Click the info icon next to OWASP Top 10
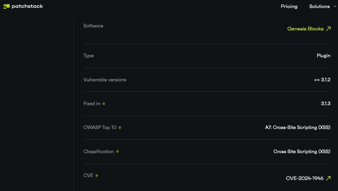Screen dimensions: 338x191 coord(120,128)
